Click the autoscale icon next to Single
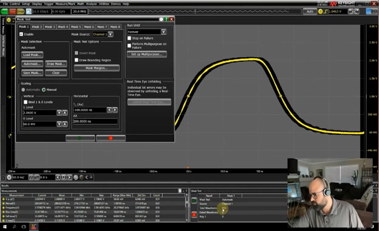This screenshot has height=231, width=379. [29, 12]
